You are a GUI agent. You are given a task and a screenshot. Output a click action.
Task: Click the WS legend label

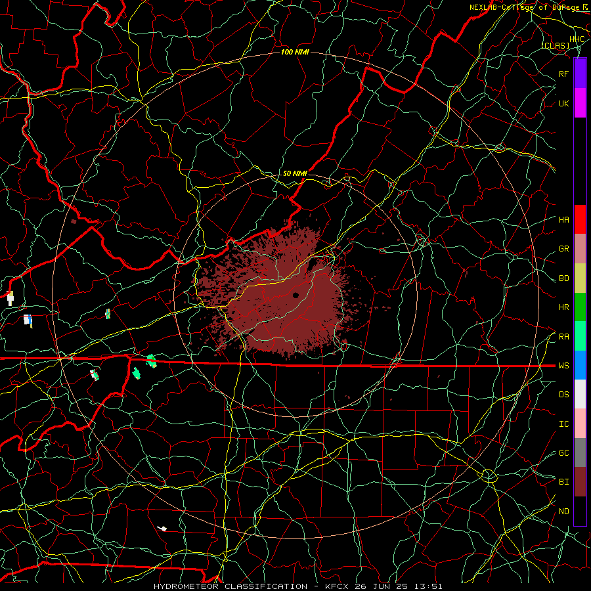563,366
